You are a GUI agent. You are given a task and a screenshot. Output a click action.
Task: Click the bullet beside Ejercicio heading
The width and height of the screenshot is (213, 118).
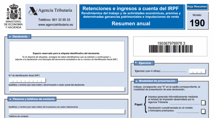coord(136,63)
